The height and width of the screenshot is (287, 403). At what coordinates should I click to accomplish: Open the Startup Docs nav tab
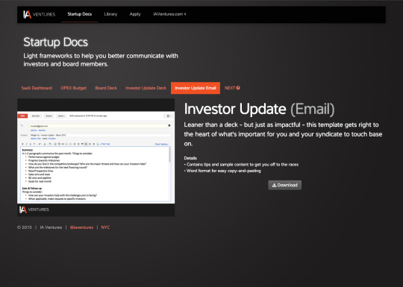coord(80,14)
